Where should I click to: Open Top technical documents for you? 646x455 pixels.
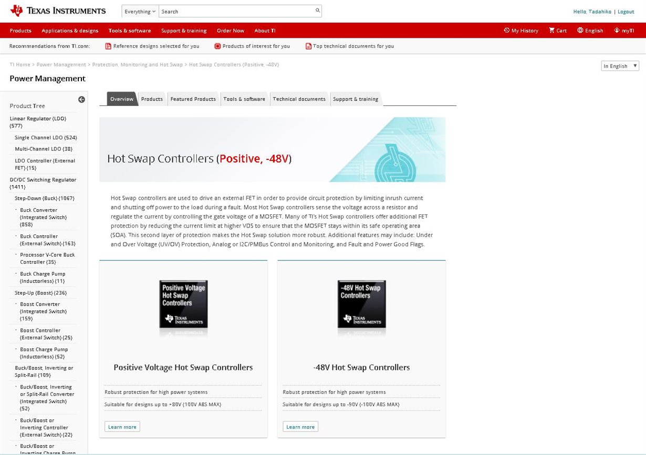(353, 46)
